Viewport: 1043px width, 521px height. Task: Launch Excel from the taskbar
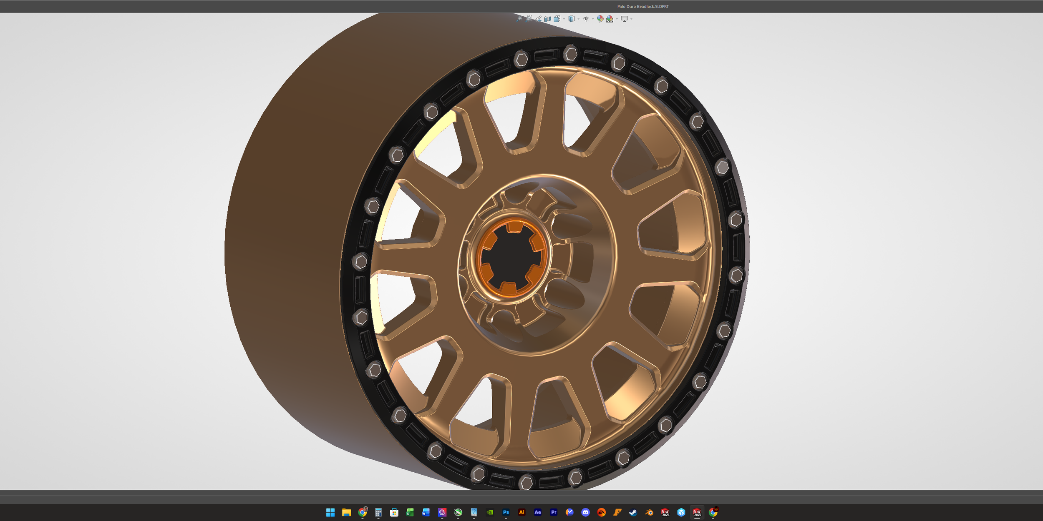(x=410, y=512)
